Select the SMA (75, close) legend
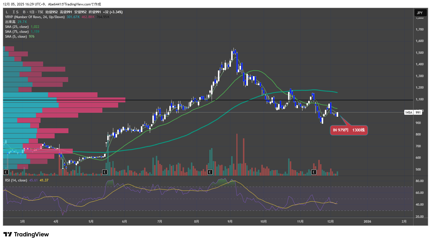Screen dimensions: 431x243 [17, 32]
